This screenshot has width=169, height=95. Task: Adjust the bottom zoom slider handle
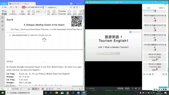point(72,89)
